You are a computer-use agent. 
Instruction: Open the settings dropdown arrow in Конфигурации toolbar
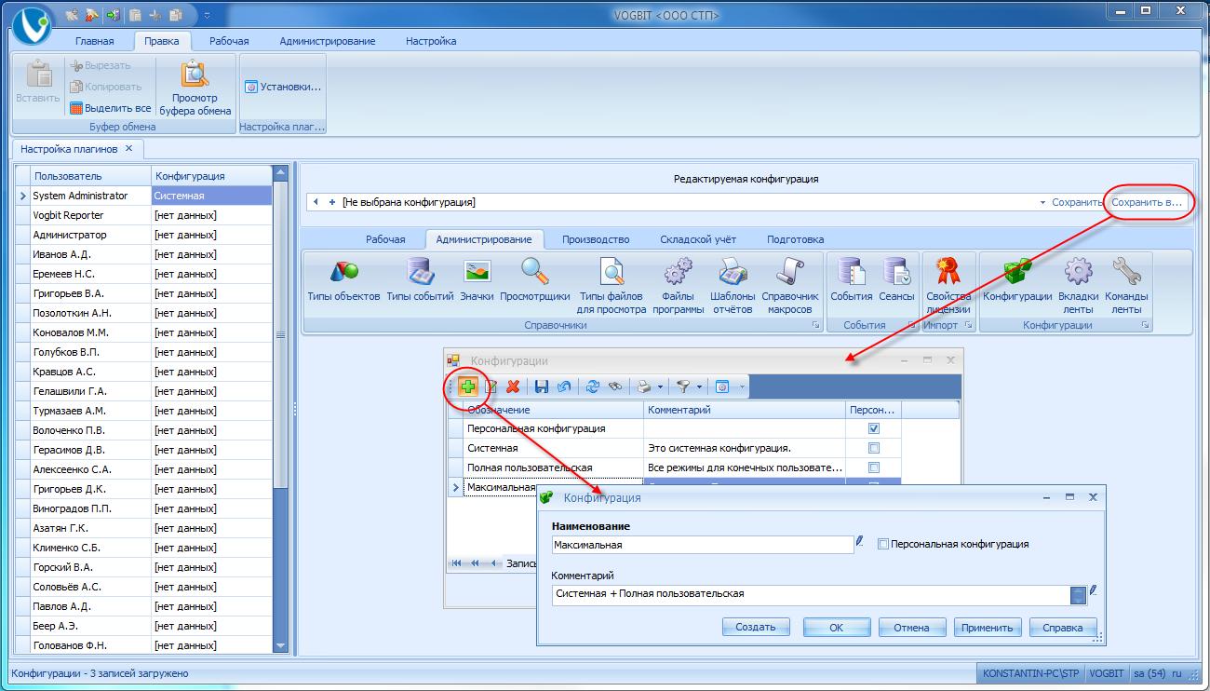[x=742, y=386]
